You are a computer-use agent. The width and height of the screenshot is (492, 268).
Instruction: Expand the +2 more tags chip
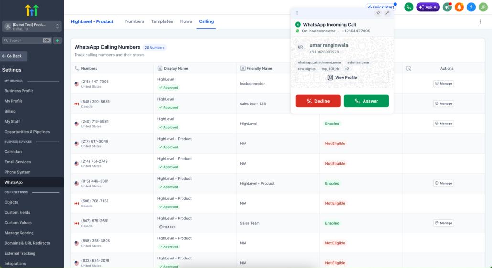click(347, 69)
